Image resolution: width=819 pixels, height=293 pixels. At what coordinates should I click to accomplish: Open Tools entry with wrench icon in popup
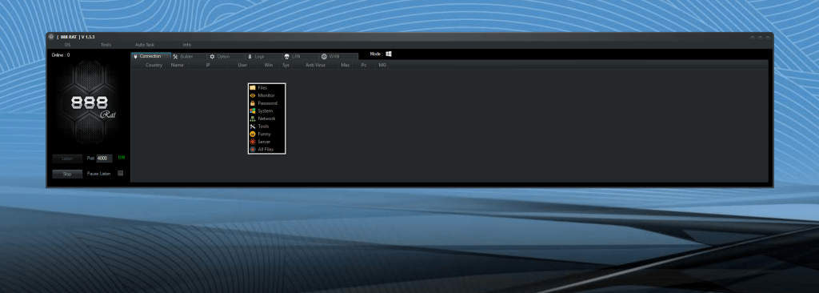coord(266,126)
